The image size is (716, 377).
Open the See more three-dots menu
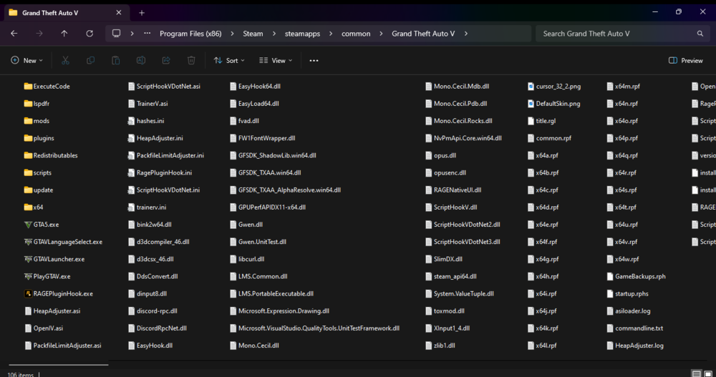[x=314, y=61]
